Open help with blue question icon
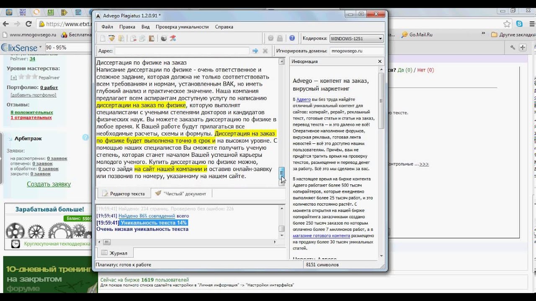The height and width of the screenshot is (301, 536). 292,38
